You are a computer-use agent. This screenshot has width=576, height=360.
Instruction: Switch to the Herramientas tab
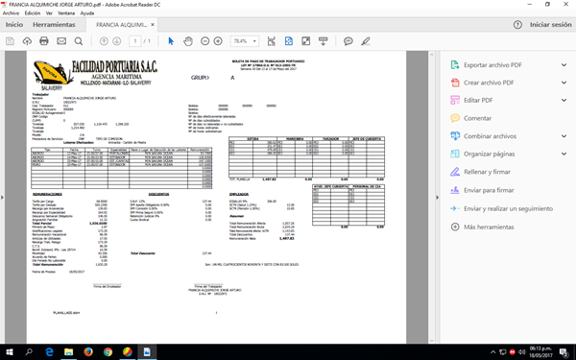point(54,25)
